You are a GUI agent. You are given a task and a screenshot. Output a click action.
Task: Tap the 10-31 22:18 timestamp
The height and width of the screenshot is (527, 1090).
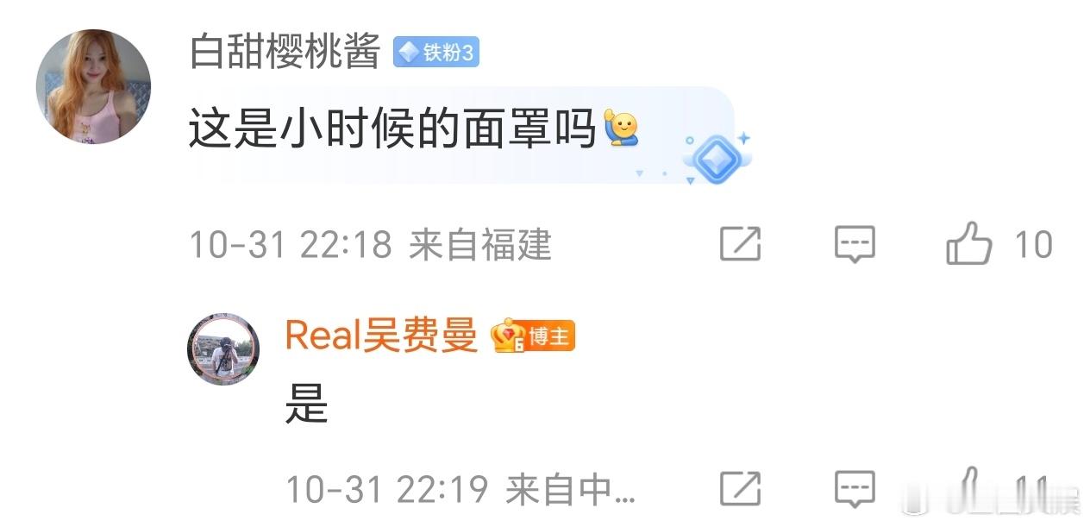coord(291,246)
